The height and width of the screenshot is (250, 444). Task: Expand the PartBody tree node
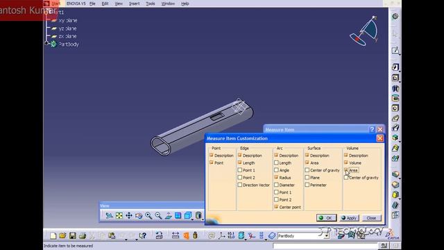click(46, 43)
